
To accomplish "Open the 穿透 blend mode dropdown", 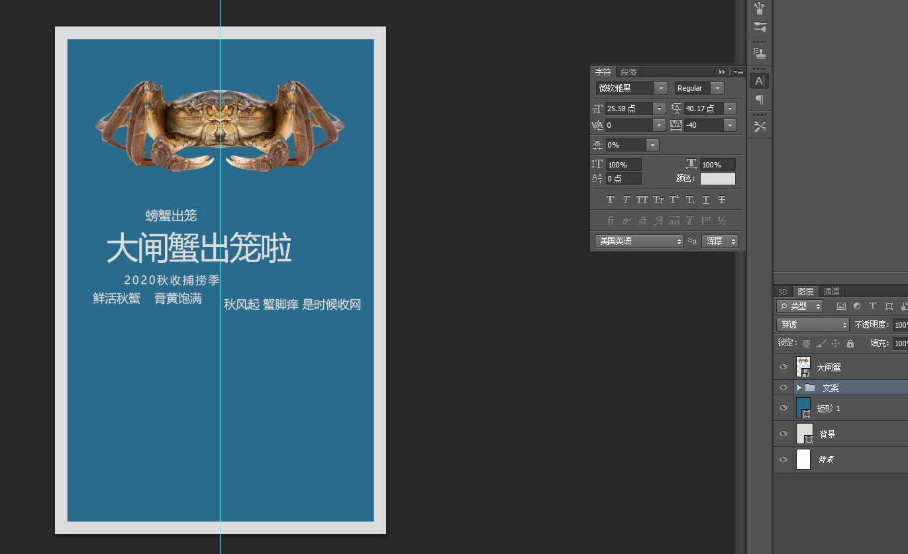I will [x=813, y=325].
